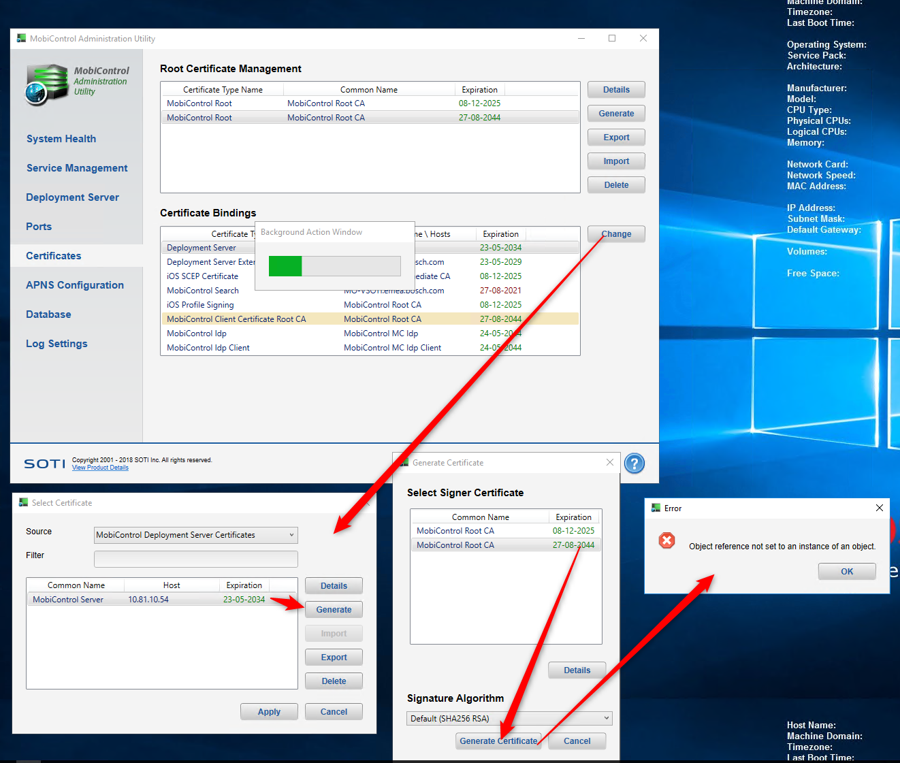
Task: Go to APNS Configuration section
Action: [75, 285]
